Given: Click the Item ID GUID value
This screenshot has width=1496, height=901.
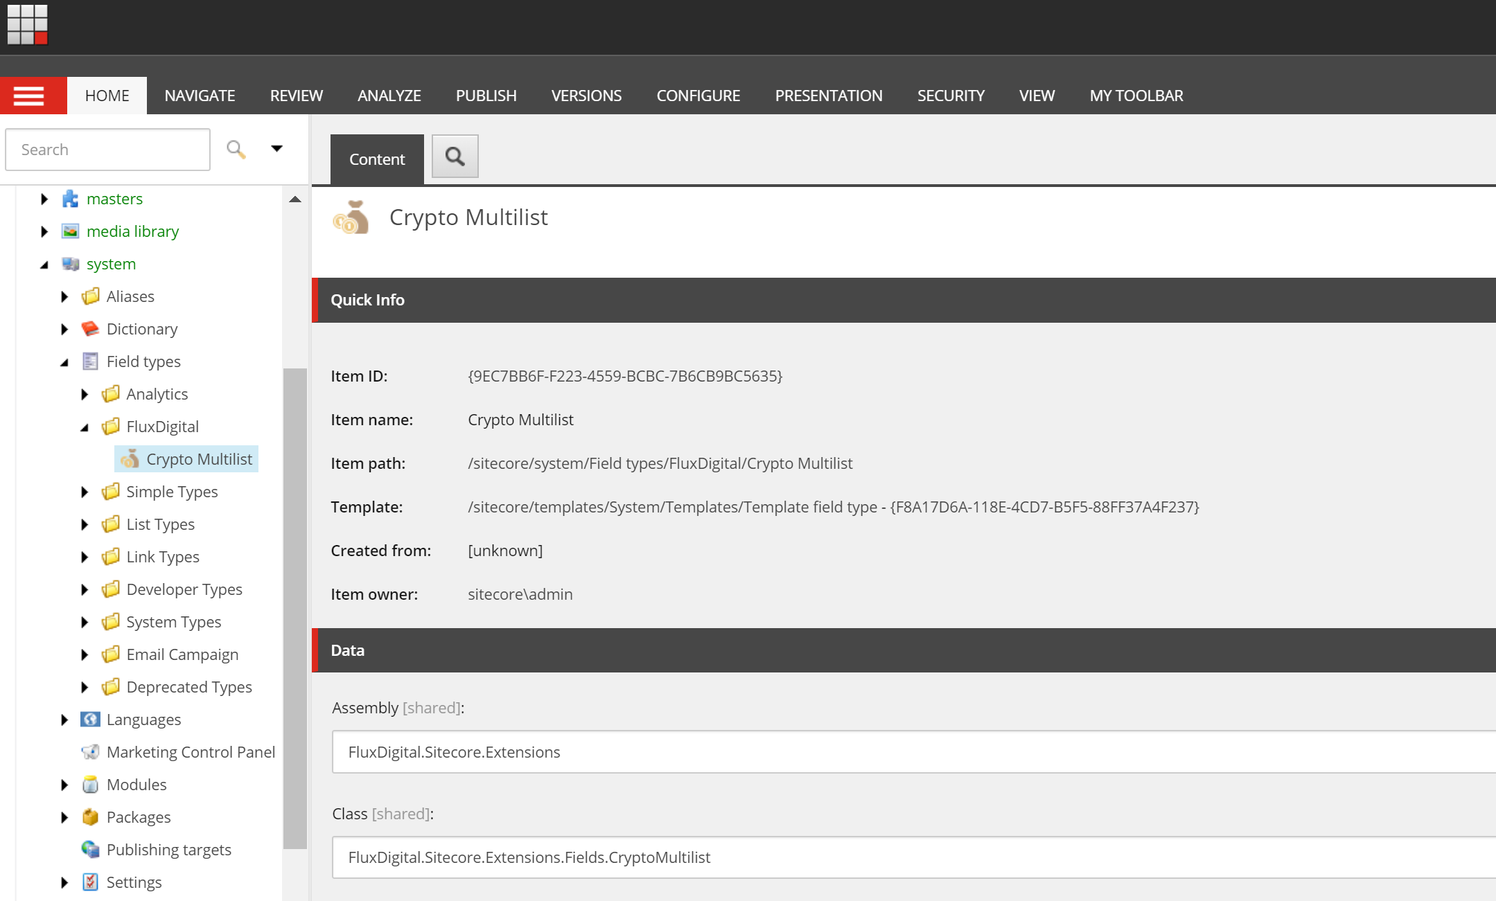Looking at the screenshot, I should tap(625, 376).
